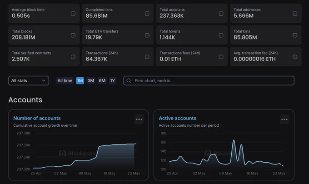Select the 3M time range tab
Image resolution: width=309 pixels, height=184 pixels.
point(91,80)
